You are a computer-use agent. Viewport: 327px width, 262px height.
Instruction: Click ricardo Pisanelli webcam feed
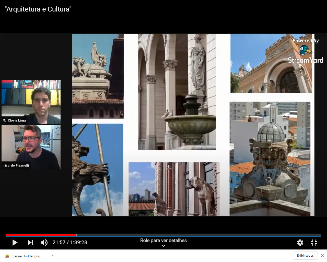point(31,147)
